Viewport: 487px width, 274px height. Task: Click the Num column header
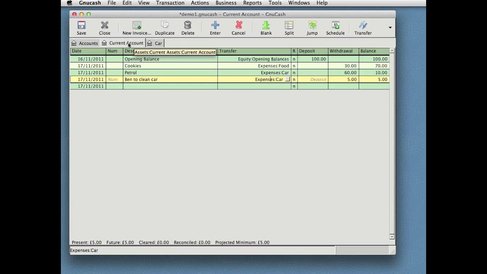pos(115,51)
